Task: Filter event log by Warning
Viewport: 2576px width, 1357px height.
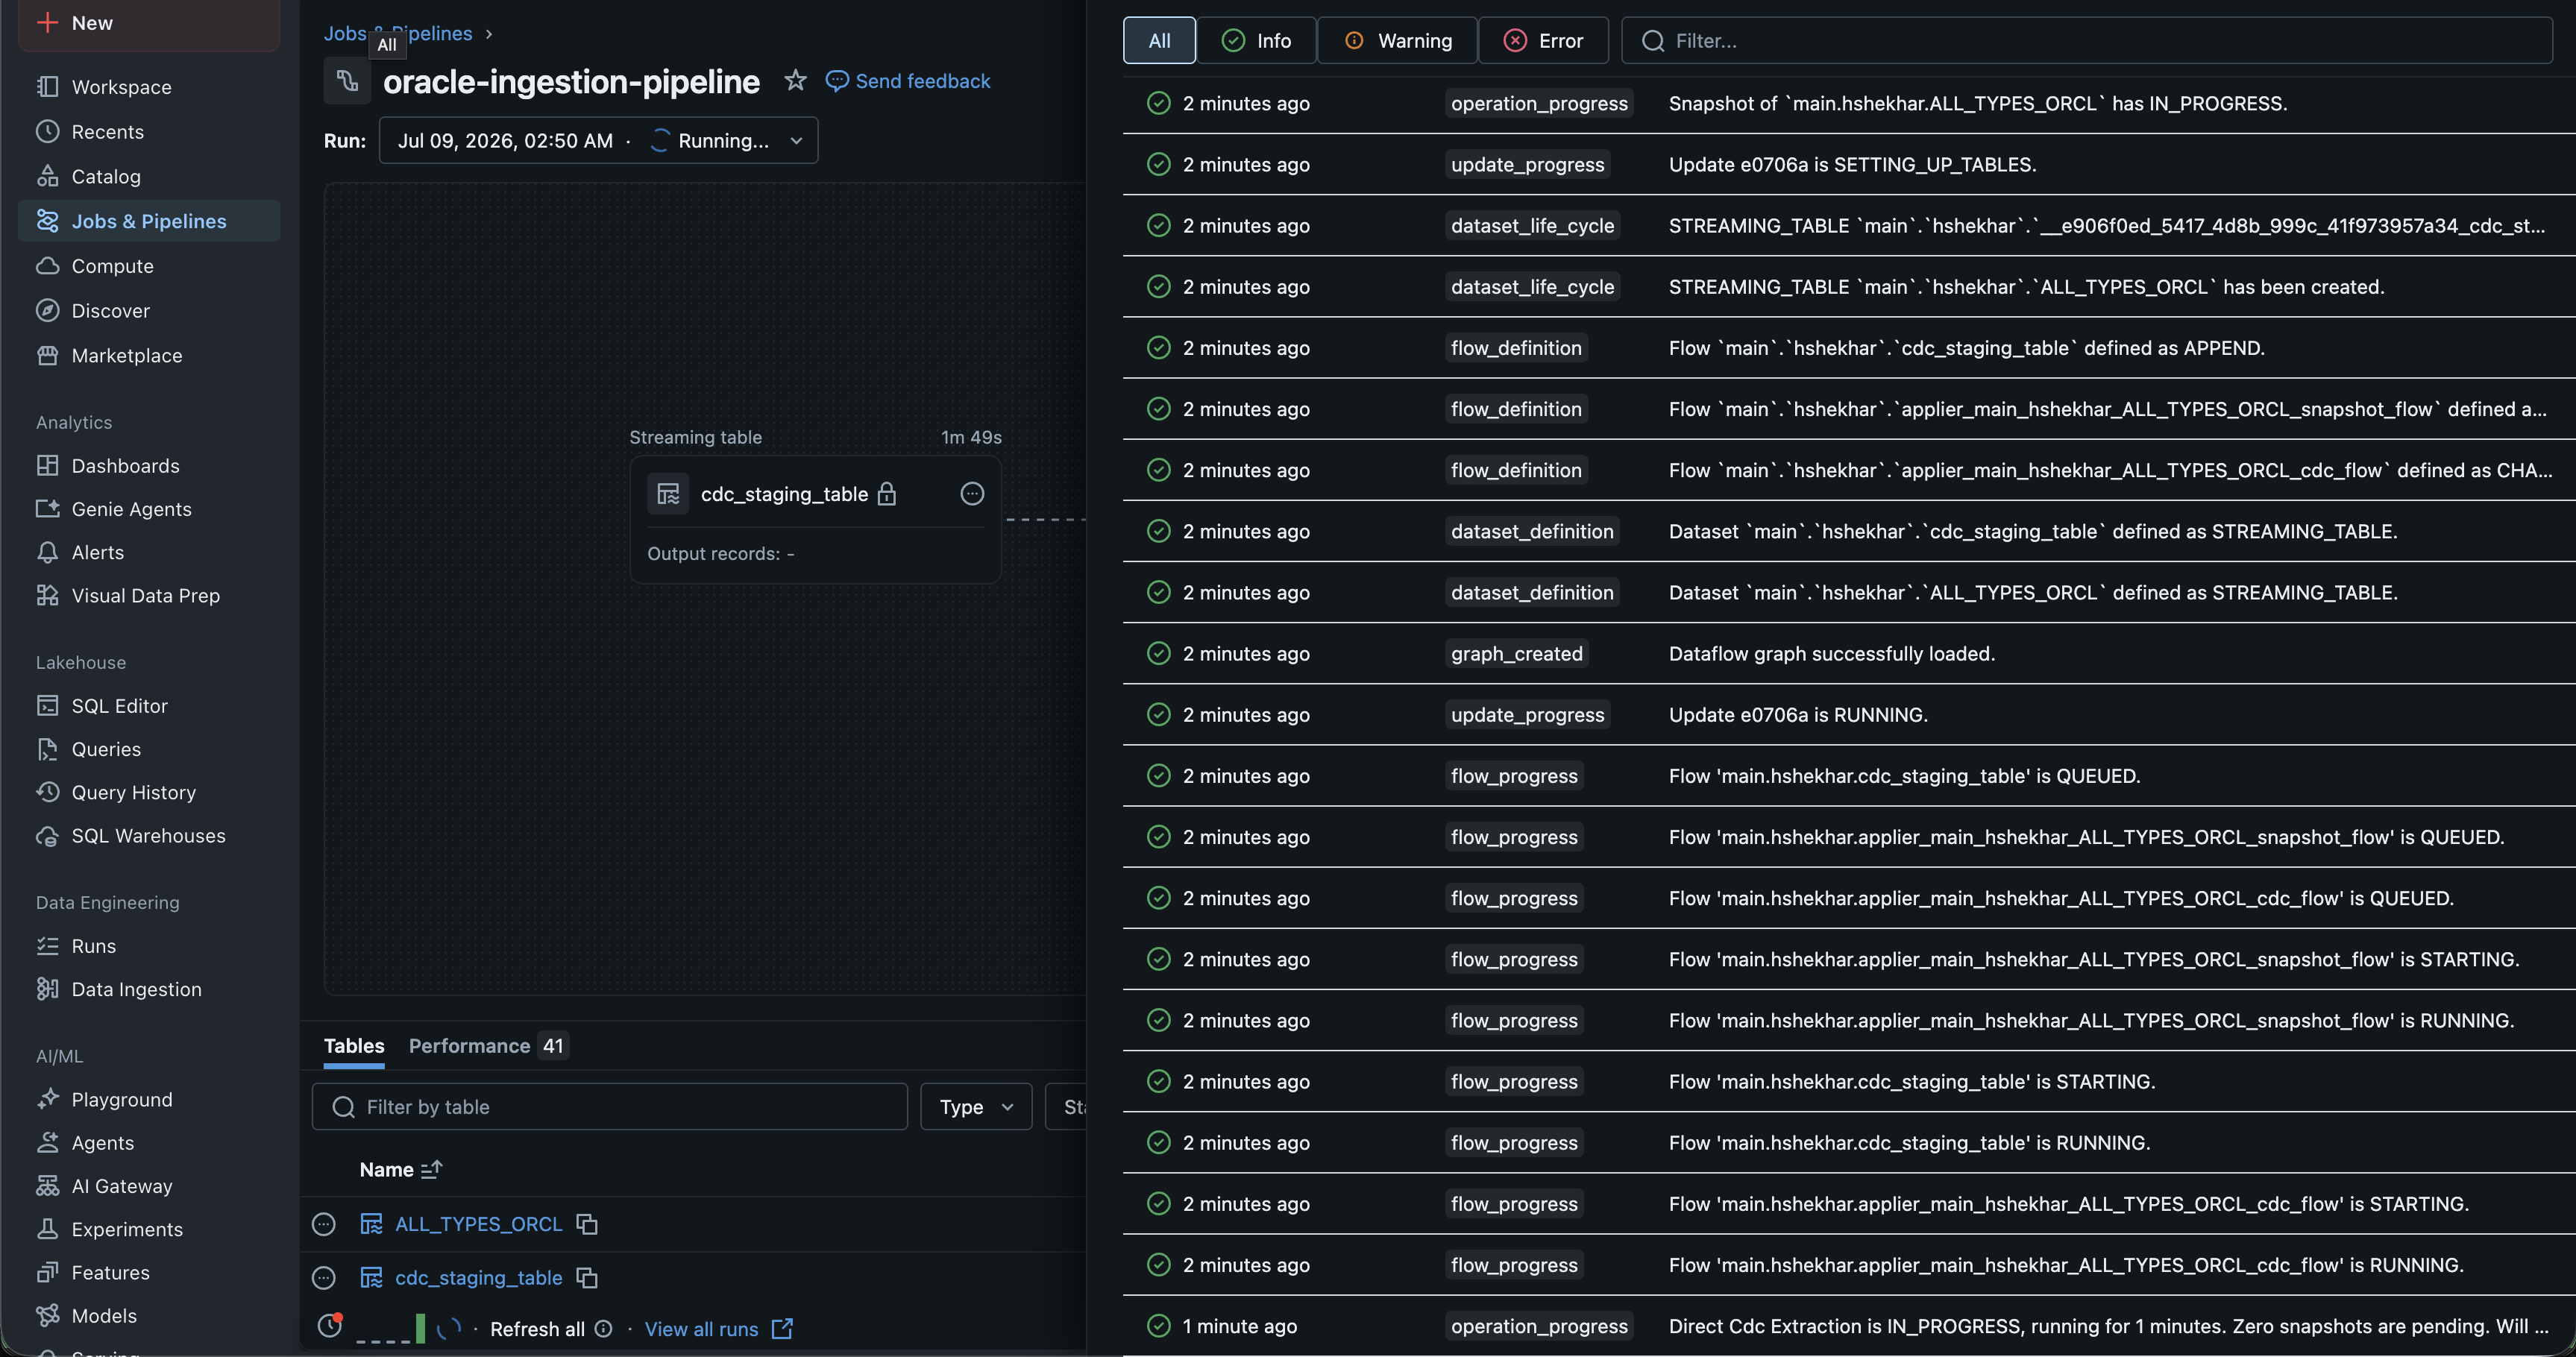Action: (1397, 40)
